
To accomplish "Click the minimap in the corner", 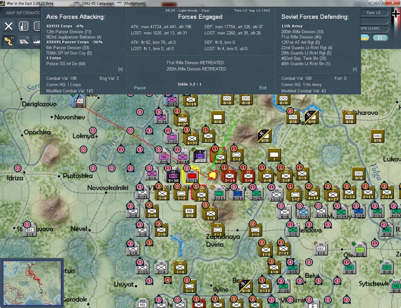I will pos(32,283).
